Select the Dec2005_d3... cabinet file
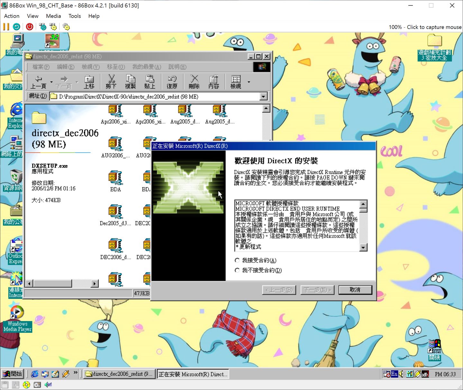 coord(115,215)
